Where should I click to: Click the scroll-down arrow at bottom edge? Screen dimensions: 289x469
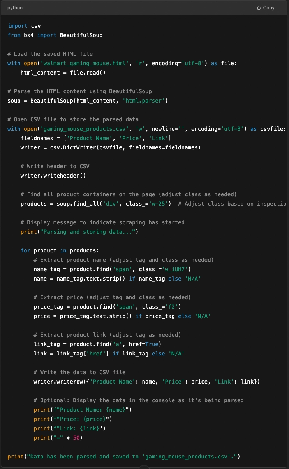144,467
